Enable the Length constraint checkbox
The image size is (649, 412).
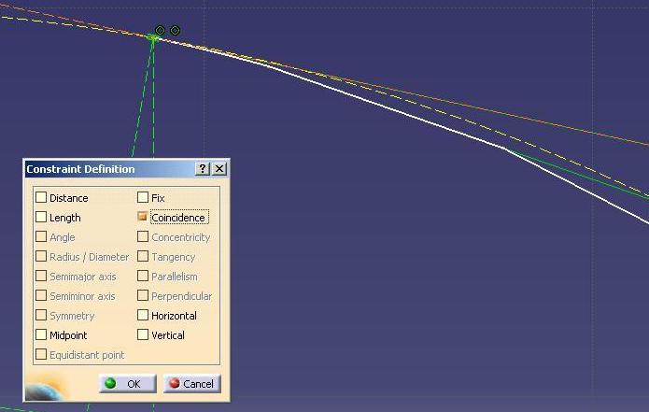tap(41, 217)
